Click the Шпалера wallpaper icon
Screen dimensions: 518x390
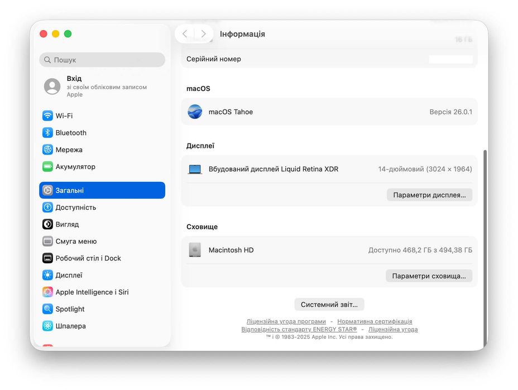[47, 326]
